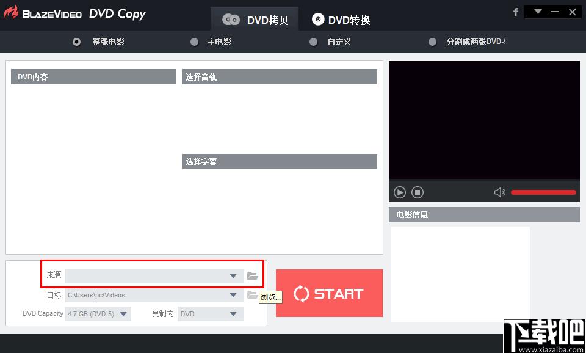Click the 选择字幕 panel header
The width and height of the screenshot is (586, 353).
[x=280, y=161]
